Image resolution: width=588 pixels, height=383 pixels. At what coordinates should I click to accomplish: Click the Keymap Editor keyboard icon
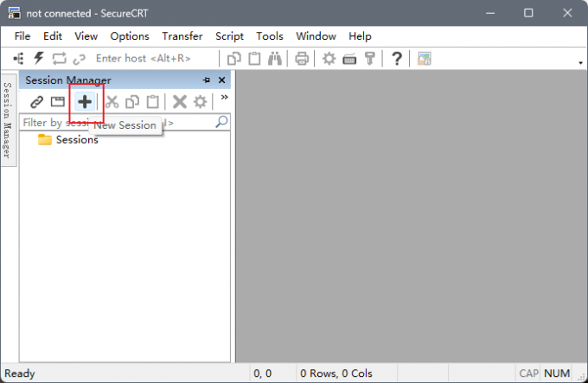(349, 59)
